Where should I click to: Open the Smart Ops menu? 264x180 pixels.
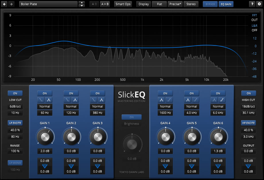(x=123, y=4)
